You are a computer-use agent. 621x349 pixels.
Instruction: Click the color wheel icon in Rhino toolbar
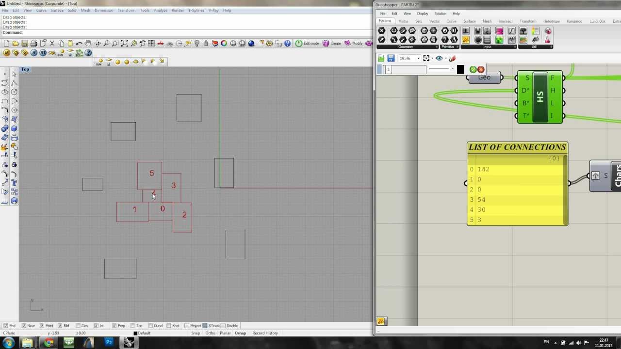click(x=224, y=43)
